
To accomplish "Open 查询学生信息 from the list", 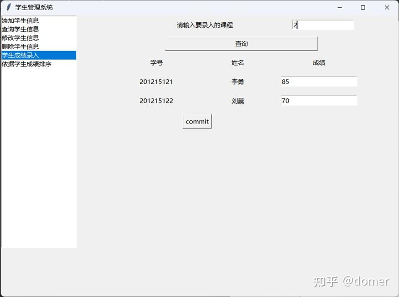I will click(39, 29).
